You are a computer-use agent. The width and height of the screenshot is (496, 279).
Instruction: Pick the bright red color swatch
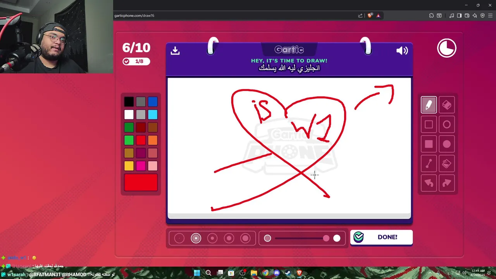(x=141, y=140)
